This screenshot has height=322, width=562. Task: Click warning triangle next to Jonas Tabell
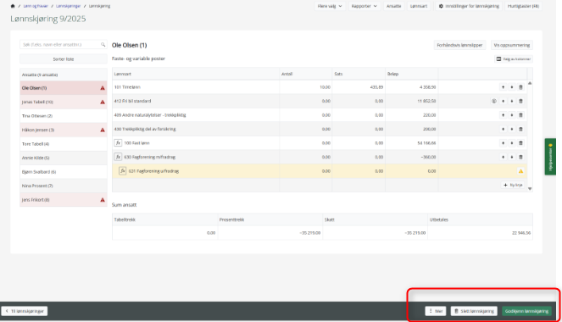pos(103,102)
